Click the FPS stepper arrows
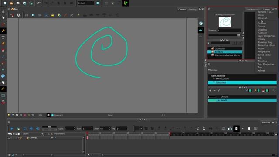 126,129
